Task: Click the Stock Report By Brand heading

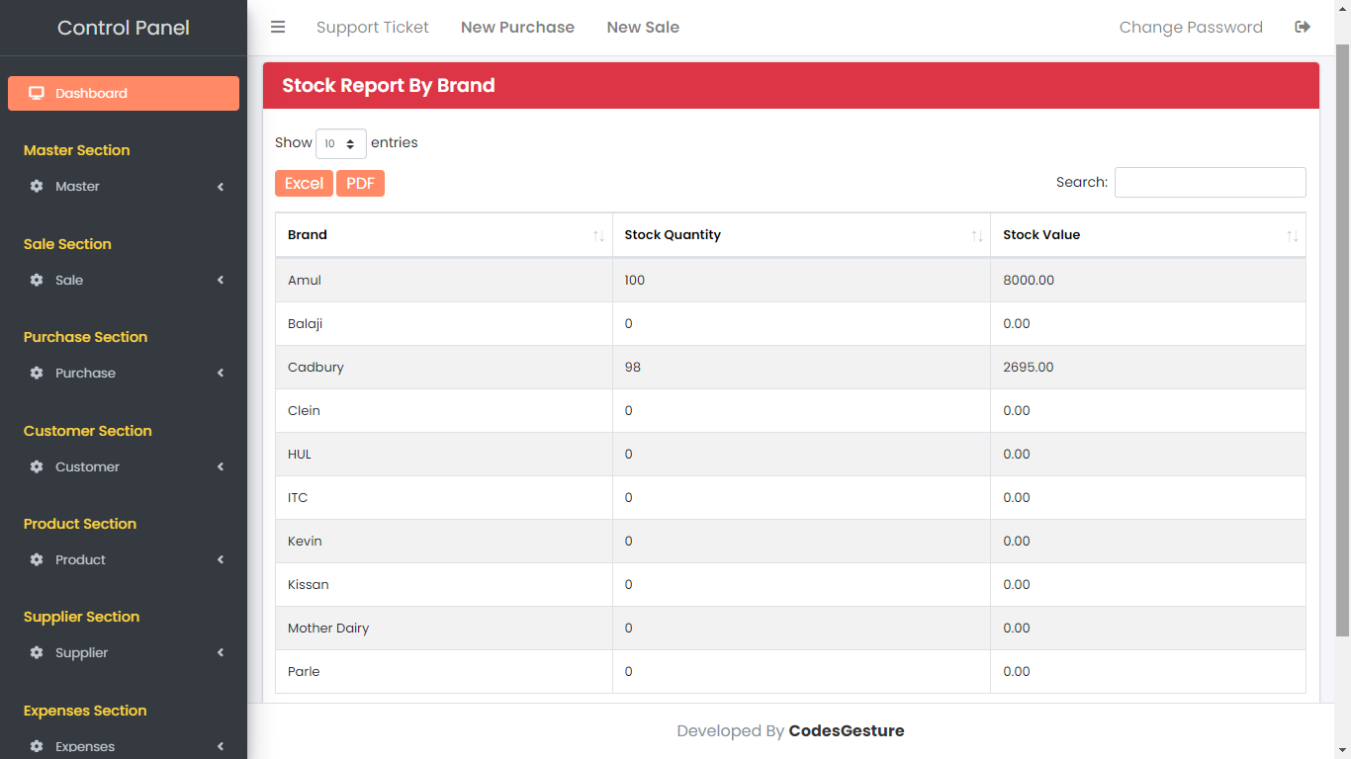Action: (x=389, y=85)
